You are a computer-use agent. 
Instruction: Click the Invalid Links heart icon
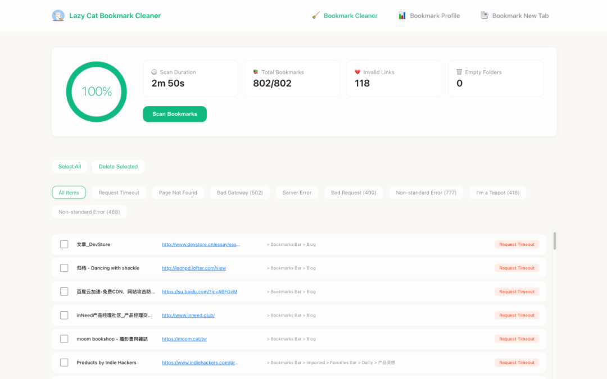point(357,72)
